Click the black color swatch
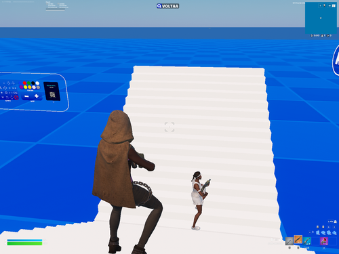 [x=33, y=83]
